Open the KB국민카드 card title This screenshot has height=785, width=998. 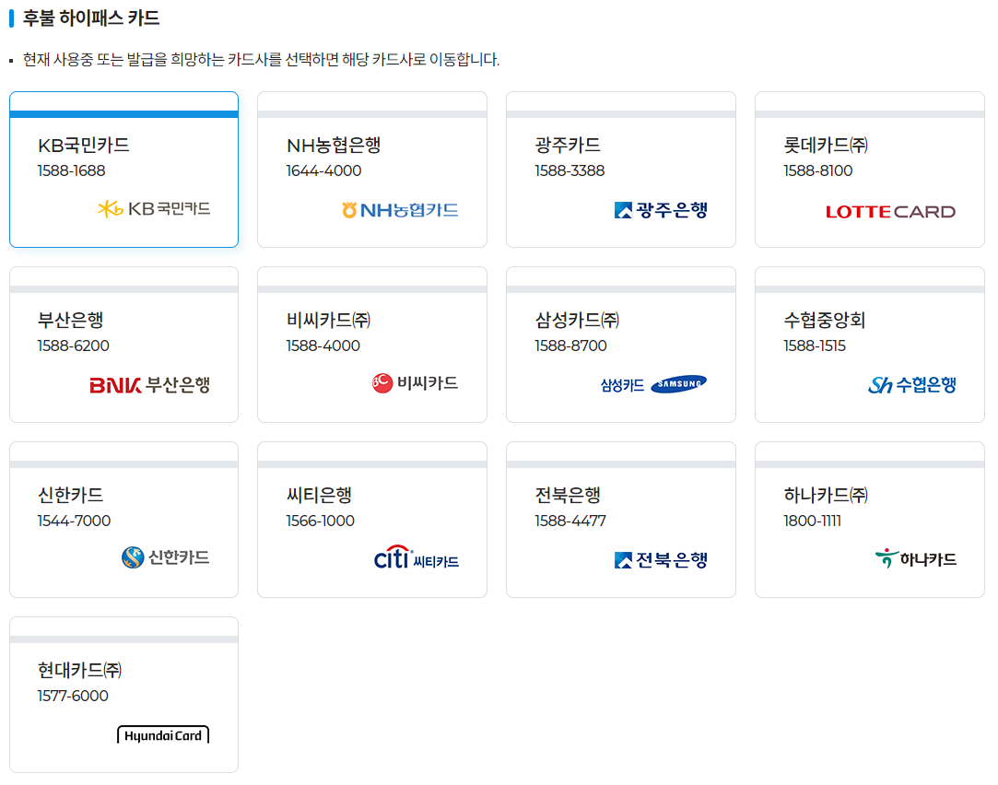tap(83, 145)
